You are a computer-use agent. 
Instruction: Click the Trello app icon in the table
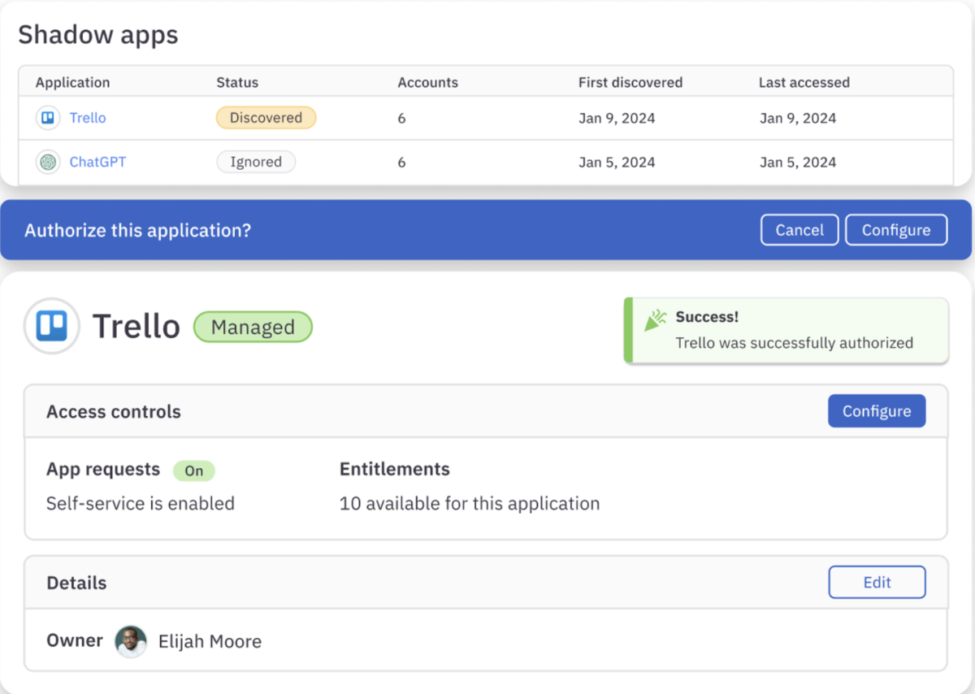48,118
